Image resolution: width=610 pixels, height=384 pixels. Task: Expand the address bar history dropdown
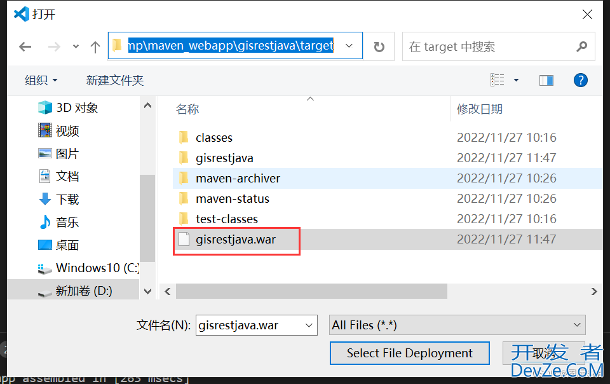tap(349, 46)
